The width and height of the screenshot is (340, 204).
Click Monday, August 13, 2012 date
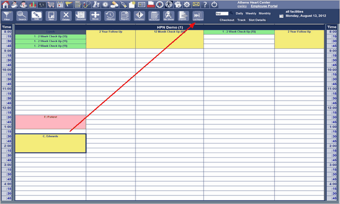tap(306, 16)
